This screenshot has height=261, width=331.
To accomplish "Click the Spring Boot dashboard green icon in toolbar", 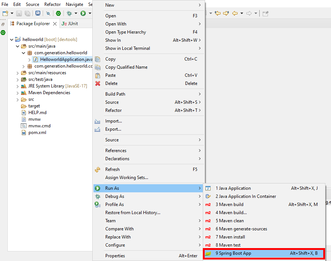I will (x=58, y=14).
